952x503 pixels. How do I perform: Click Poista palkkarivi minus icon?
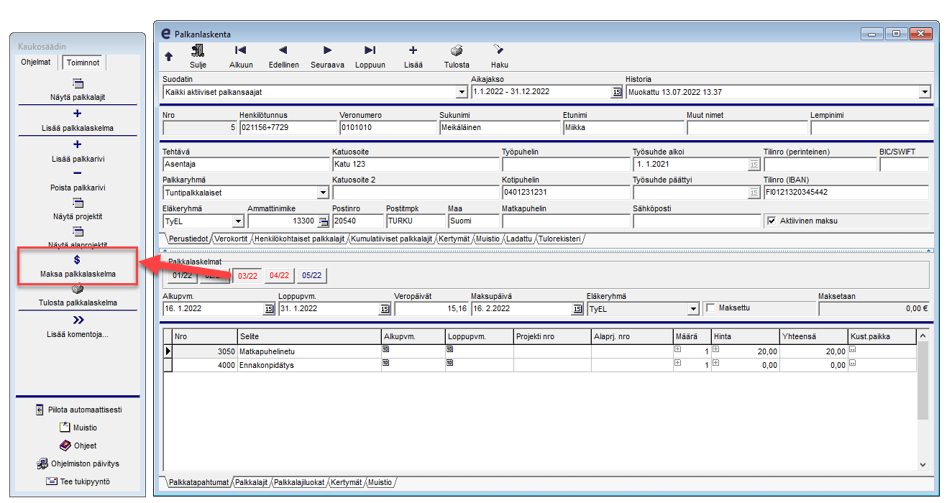78,173
